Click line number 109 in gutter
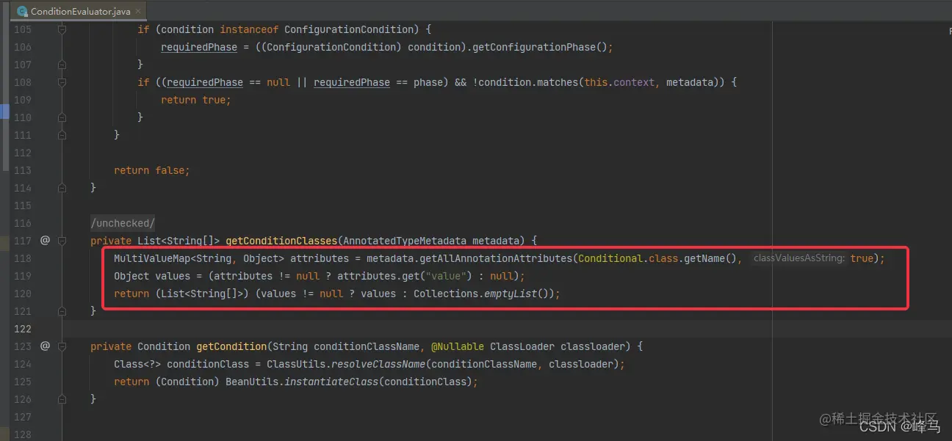Viewport: 952px width, 441px height. click(23, 100)
